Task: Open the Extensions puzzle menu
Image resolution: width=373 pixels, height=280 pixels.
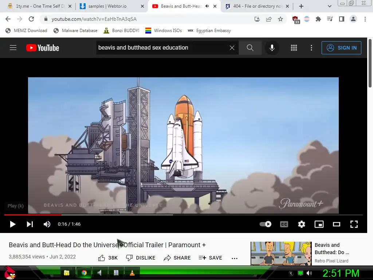Action: pyautogui.click(x=318, y=19)
